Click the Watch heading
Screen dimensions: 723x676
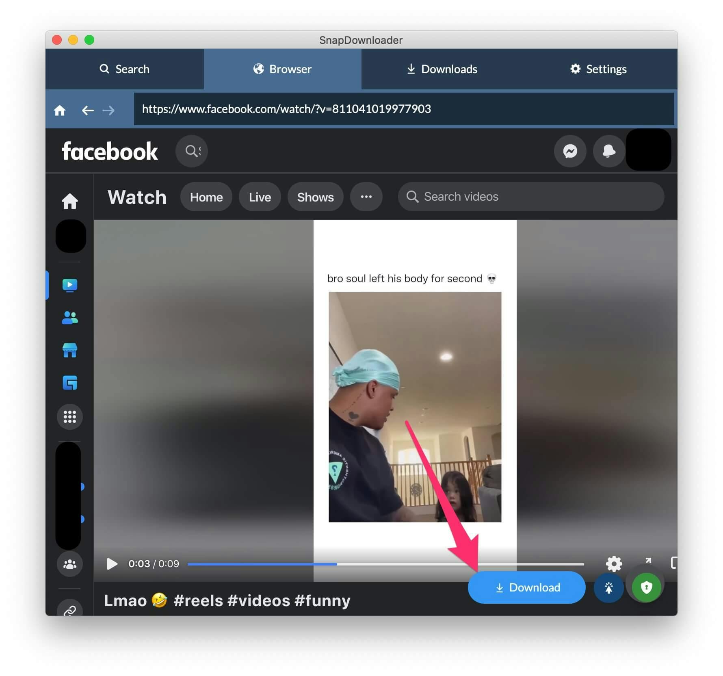click(137, 197)
